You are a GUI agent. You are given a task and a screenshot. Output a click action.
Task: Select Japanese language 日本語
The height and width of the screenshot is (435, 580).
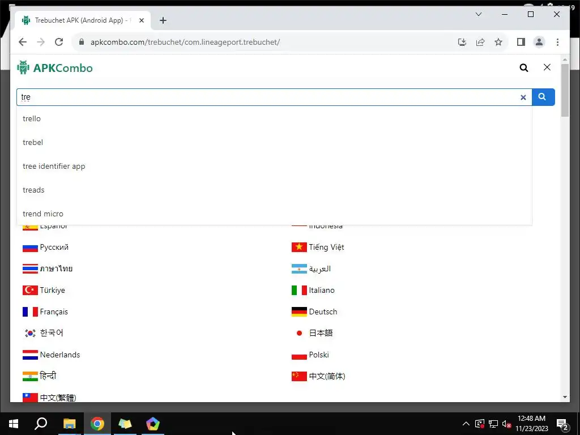coord(312,333)
